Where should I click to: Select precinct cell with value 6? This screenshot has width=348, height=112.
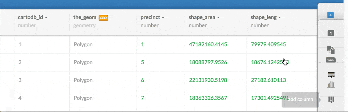(x=142, y=80)
